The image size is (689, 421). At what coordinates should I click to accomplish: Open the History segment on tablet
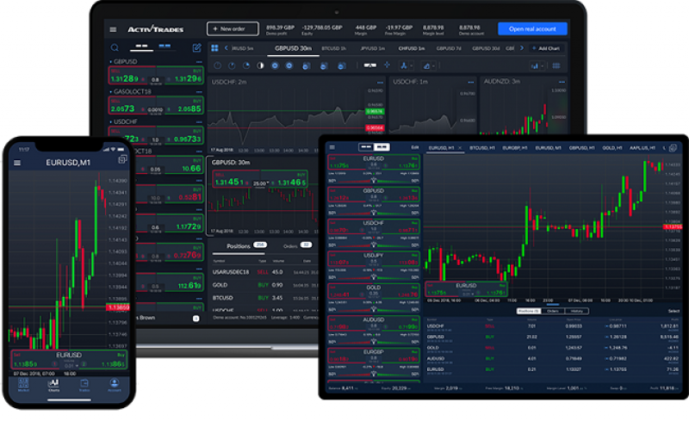[576, 311]
